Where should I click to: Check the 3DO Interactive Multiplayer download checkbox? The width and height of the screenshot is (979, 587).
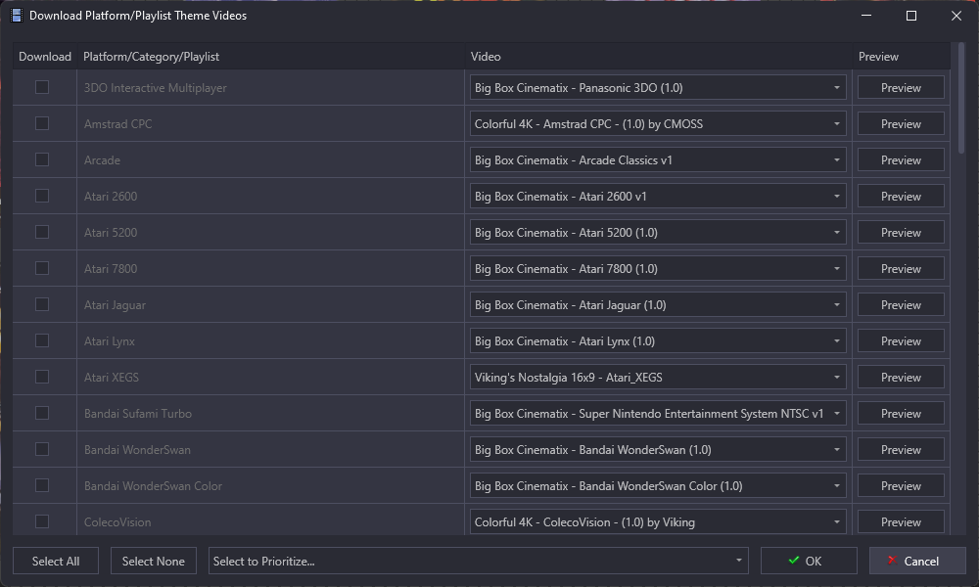pos(42,87)
